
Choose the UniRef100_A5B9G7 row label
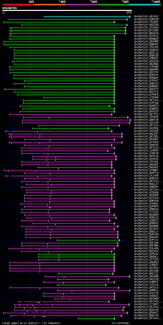click(146, 58)
